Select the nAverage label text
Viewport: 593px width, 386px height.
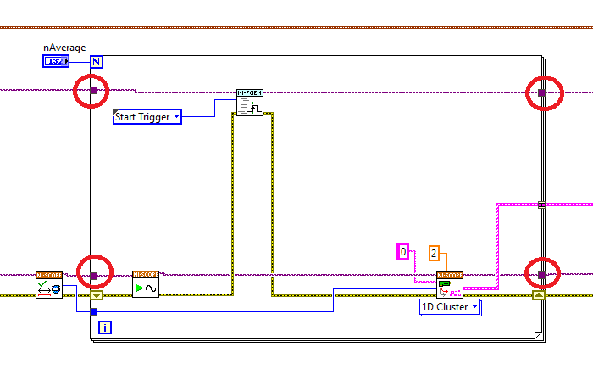[64, 48]
